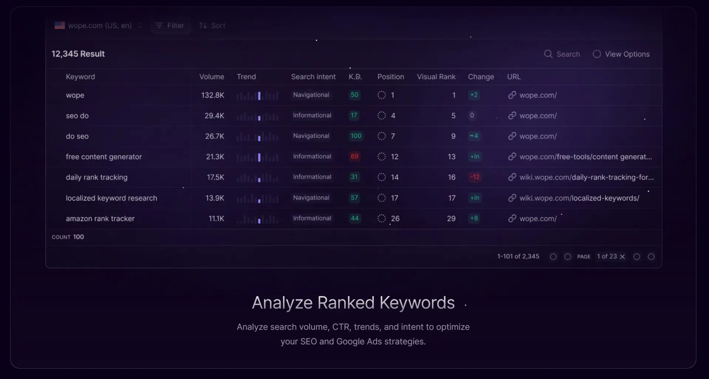
Task: Click link icon for localized-keywords URL
Action: click(x=512, y=198)
